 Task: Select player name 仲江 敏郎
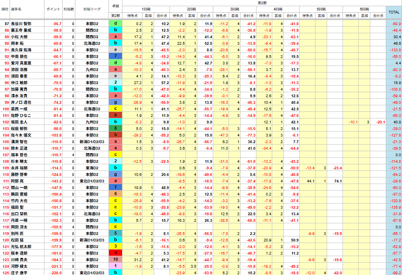[19, 83]
